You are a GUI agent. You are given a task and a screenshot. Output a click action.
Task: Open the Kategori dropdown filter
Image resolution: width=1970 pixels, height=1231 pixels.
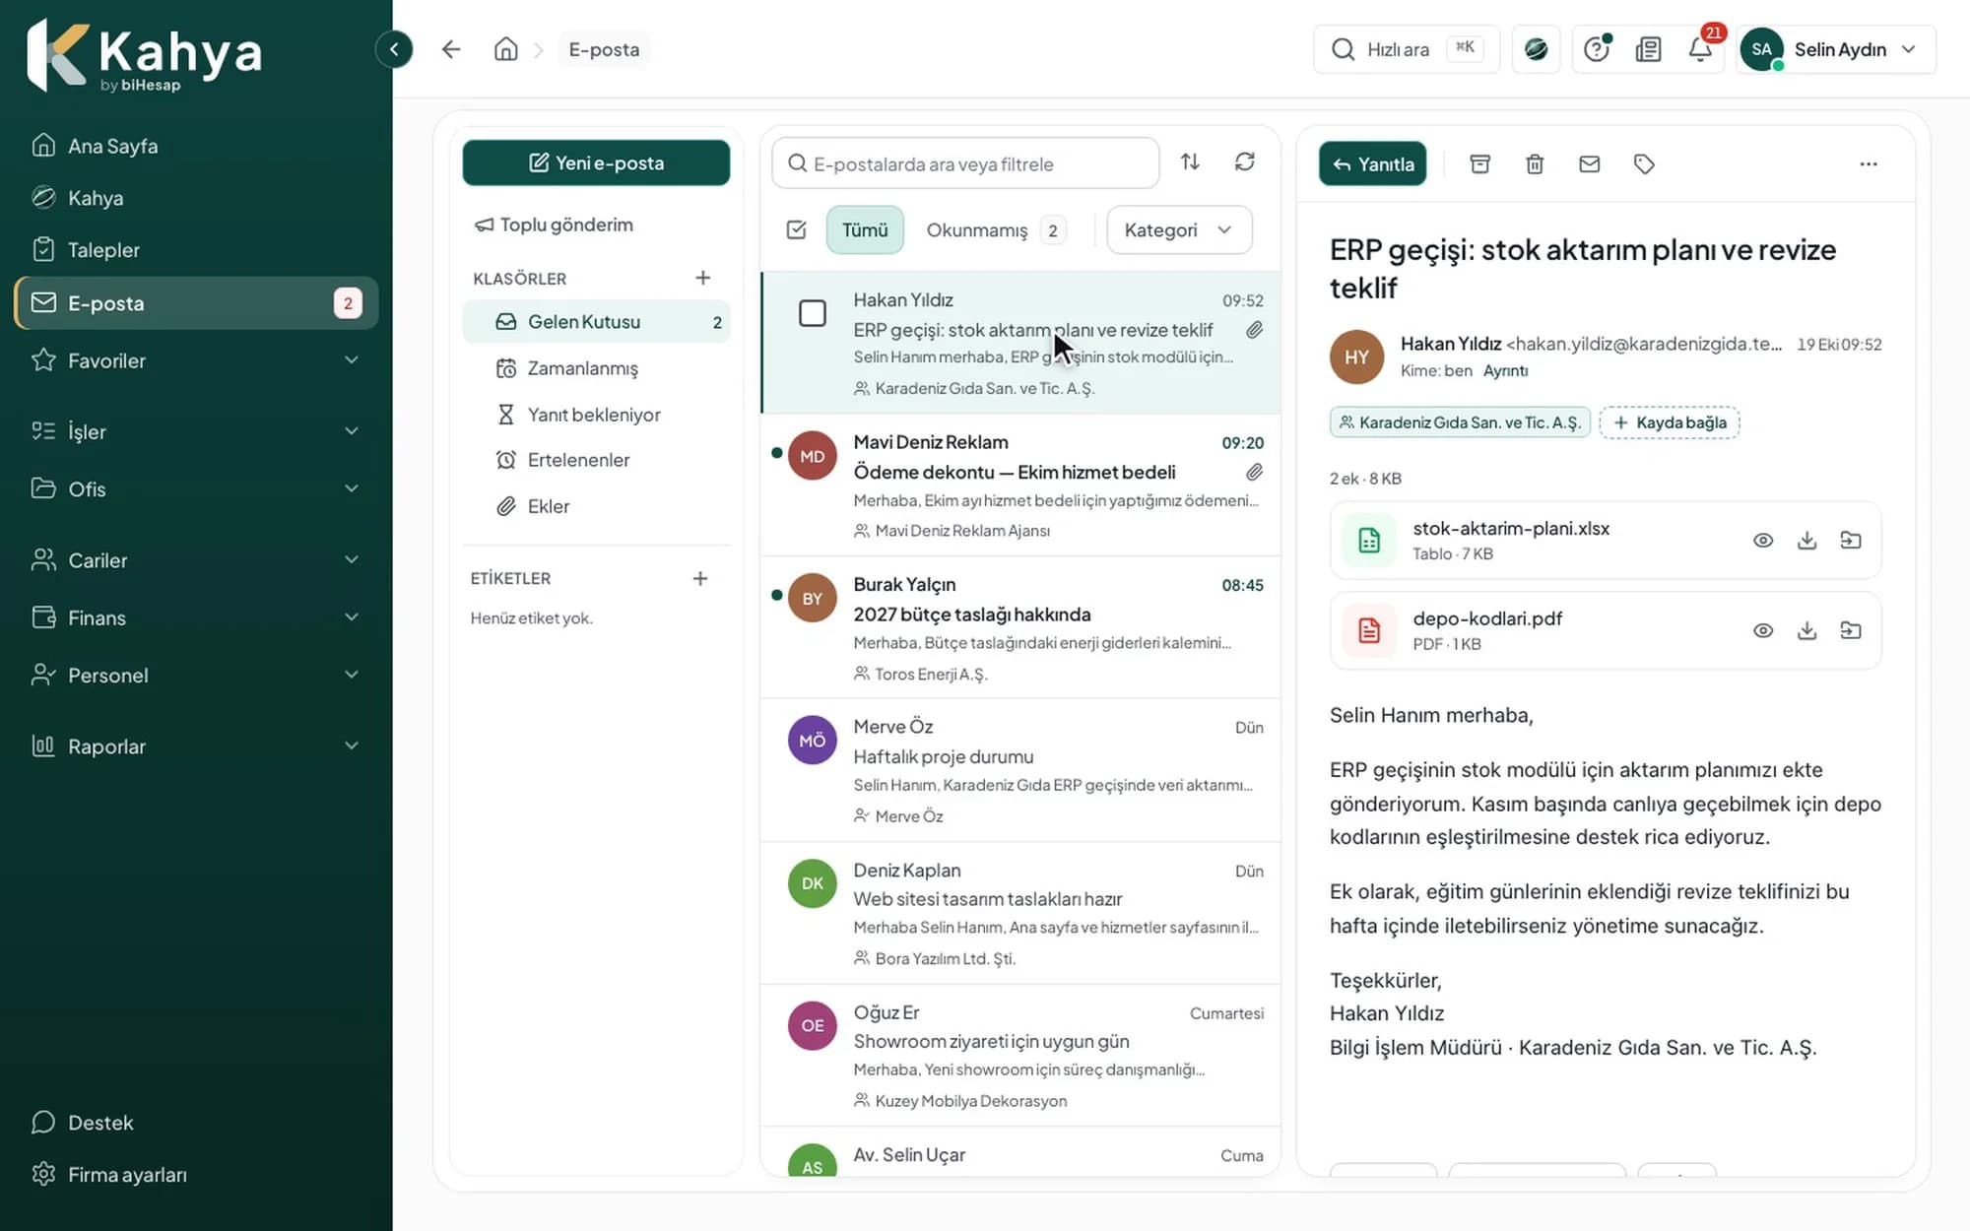point(1179,229)
